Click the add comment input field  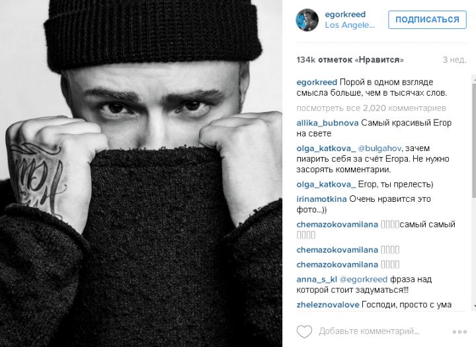369,332
